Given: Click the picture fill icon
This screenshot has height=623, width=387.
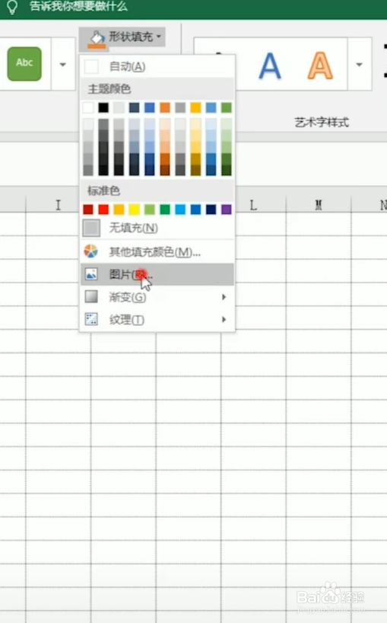Looking at the screenshot, I should (x=91, y=274).
